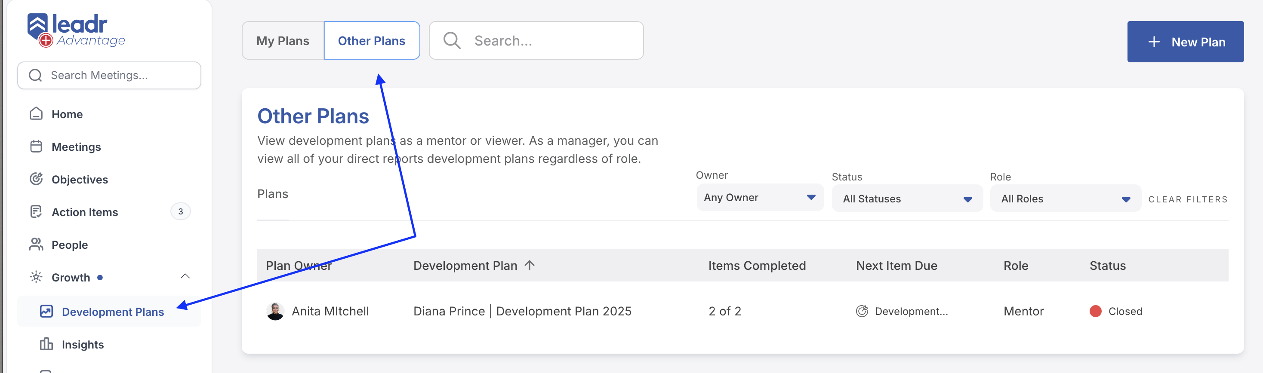Open the All Statuses dropdown
This screenshot has height=373, width=1263.
(x=906, y=199)
